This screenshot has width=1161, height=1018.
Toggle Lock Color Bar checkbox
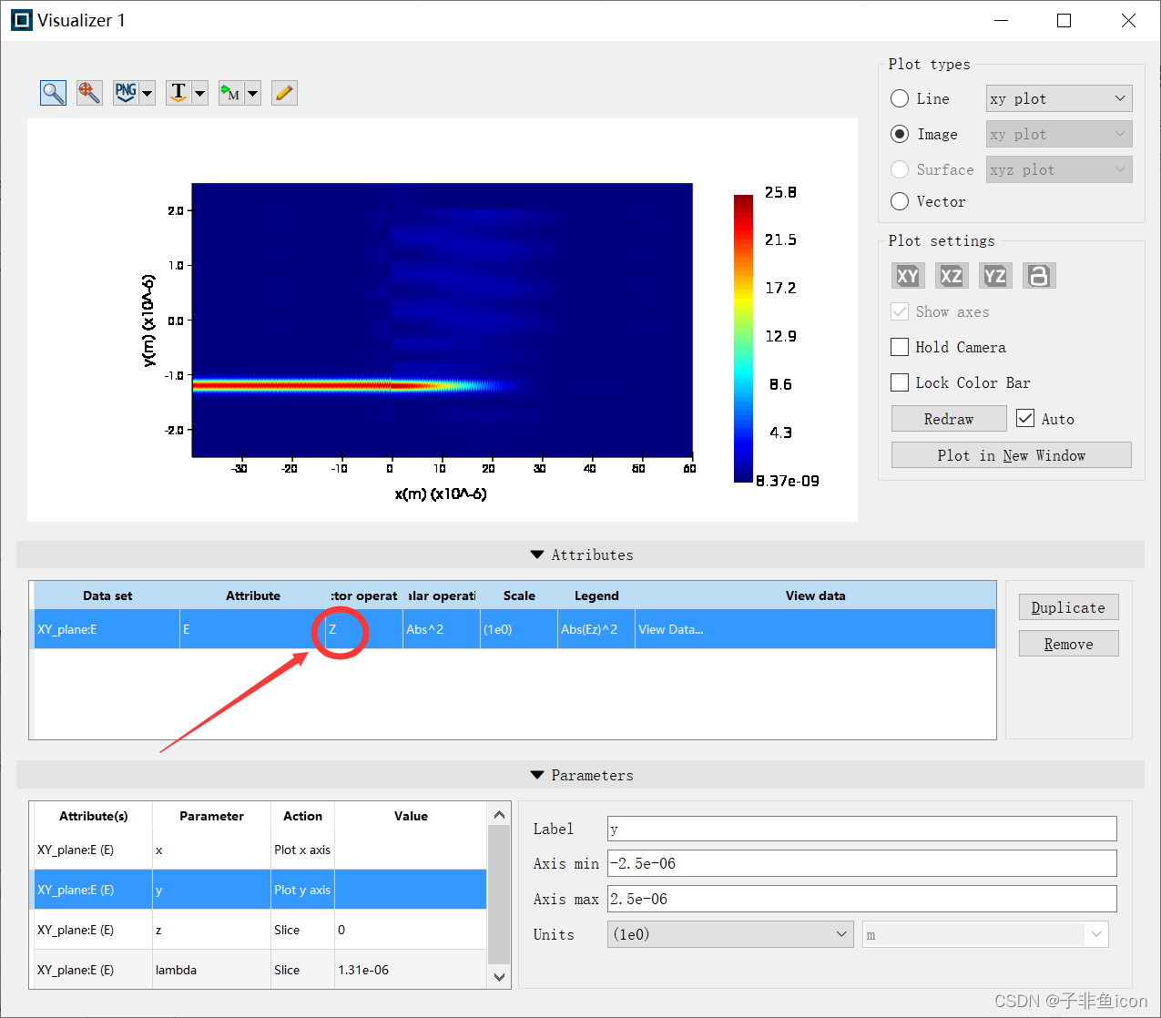pyautogui.click(x=900, y=382)
